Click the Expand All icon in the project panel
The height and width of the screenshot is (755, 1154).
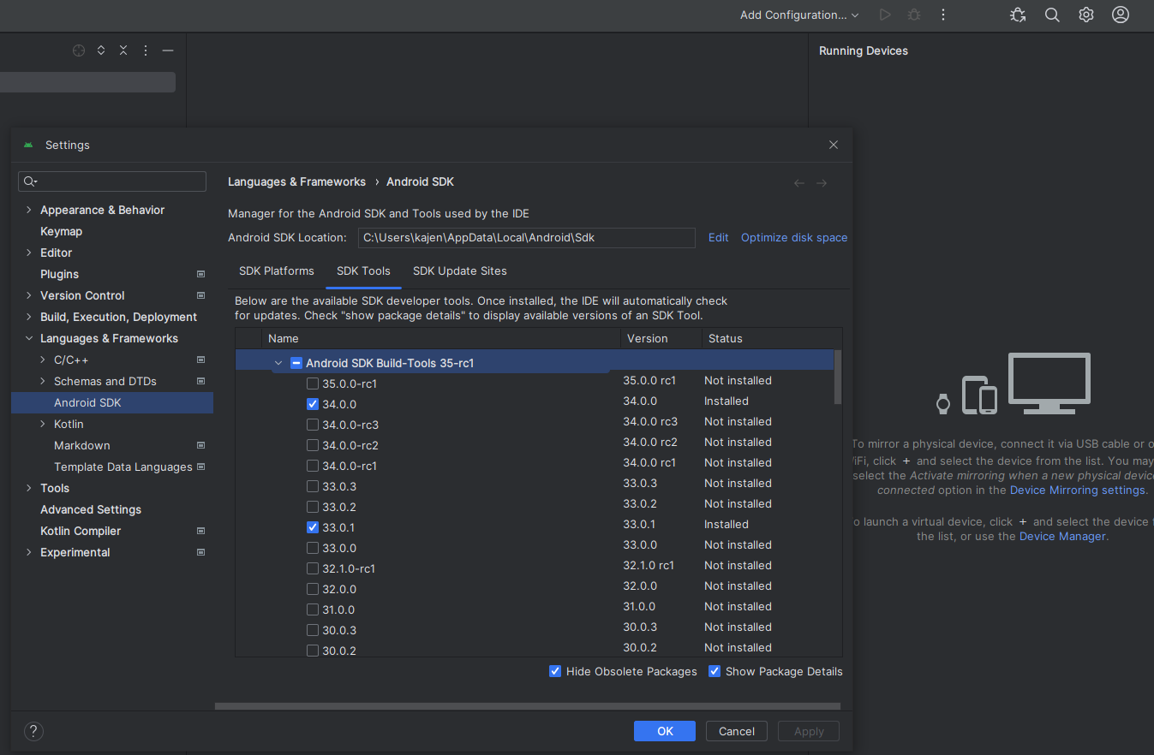click(101, 51)
